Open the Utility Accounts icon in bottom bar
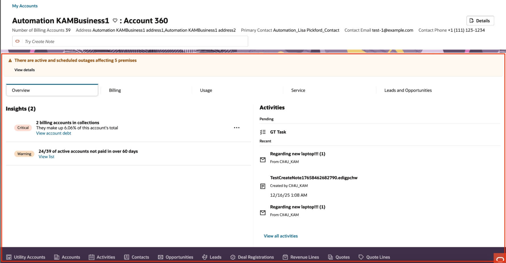Screen dimensions: 506x263 tap(8, 257)
